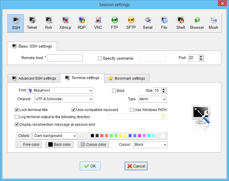
Task: Open the Colors scheme dropdown Dark background
Action: [x=55, y=136]
